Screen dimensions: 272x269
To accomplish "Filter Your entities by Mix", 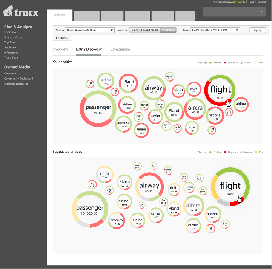I will tap(259, 63).
